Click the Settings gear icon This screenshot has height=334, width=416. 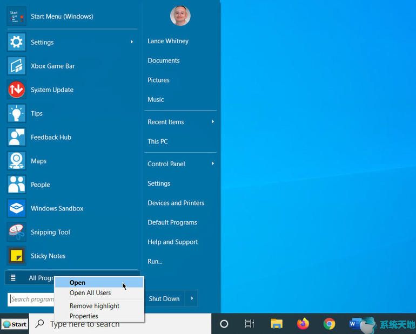[16, 42]
